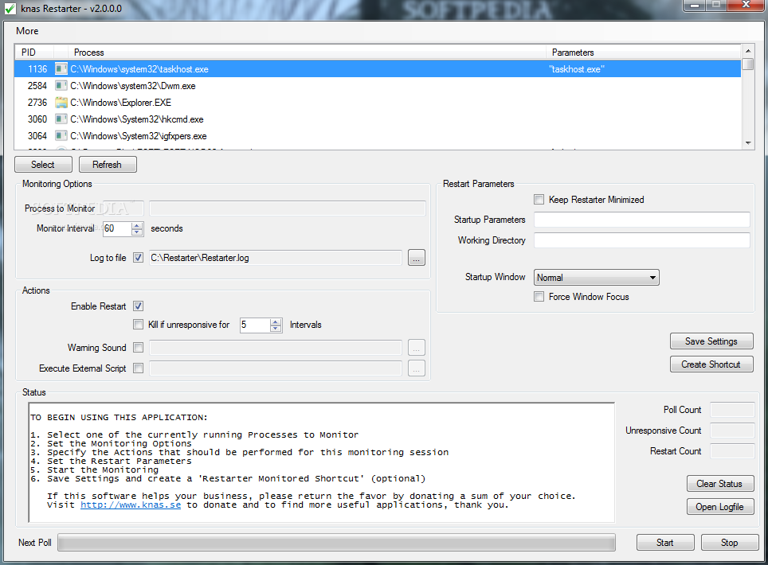Click the Clear Status button
Screen dimensions: 768x565
[720, 483]
